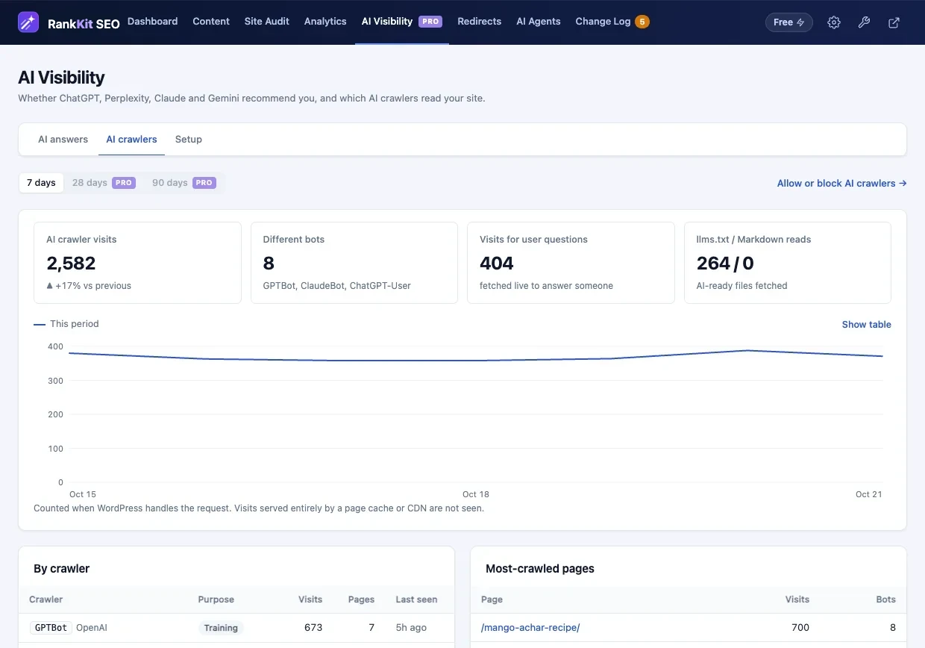
Task: Click the RankKit SEO brand name
Action: (x=84, y=23)
